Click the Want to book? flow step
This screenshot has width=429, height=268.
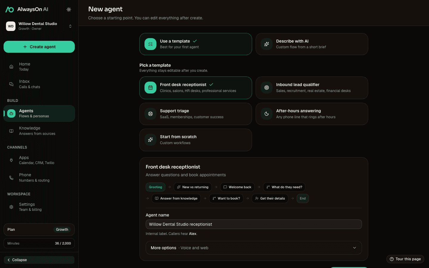pos(226,198)
